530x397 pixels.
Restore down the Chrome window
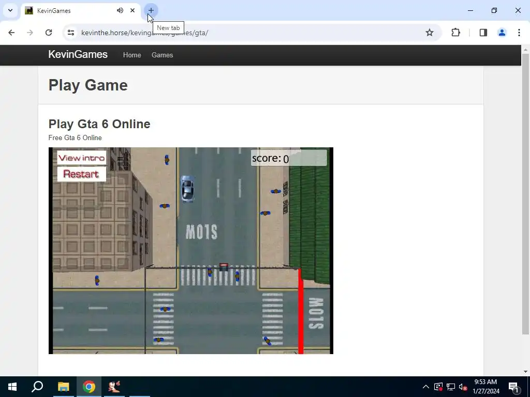tap(494, 10)
